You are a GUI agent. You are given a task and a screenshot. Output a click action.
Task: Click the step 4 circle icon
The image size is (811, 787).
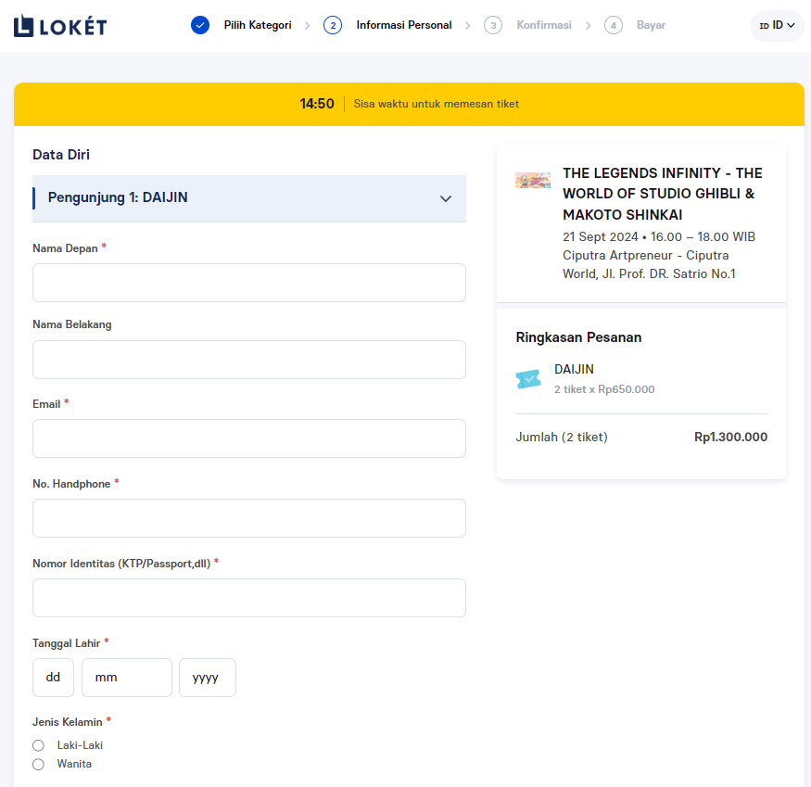(x=614, y=25)
